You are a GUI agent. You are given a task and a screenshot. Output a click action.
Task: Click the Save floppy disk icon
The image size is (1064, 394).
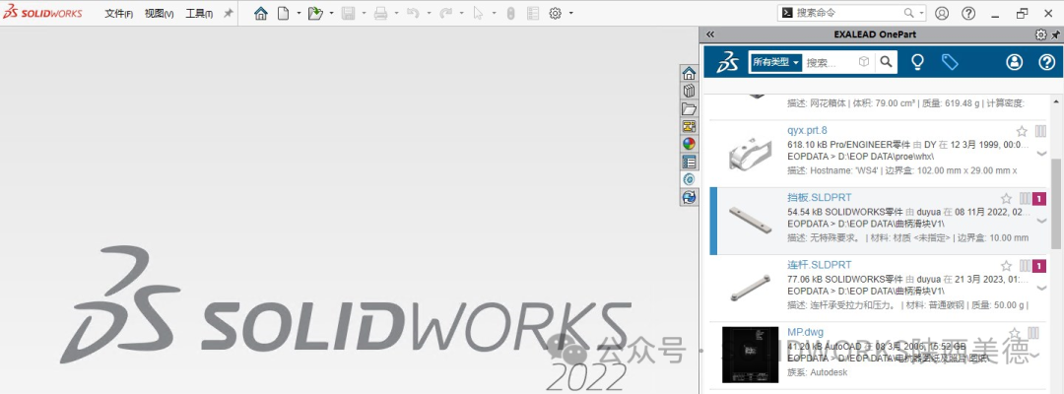(x=348, y=13)
